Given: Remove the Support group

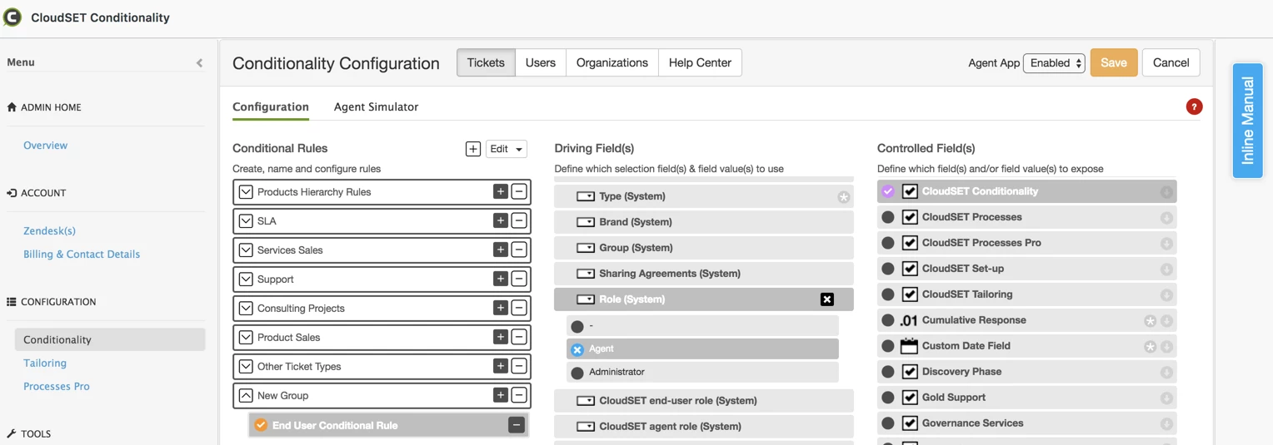Looking at the screenshot, I should 518,279.
